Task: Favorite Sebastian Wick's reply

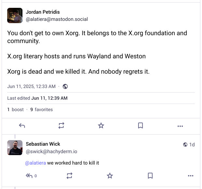Action: click(x=110, y=176)
